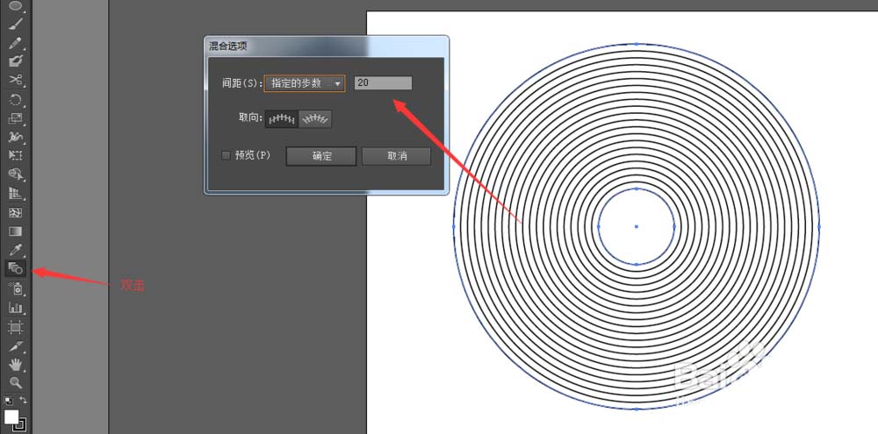Choose Align to Page orientation
This screenshot has width=878, height=434.
[x=282, y=118]
